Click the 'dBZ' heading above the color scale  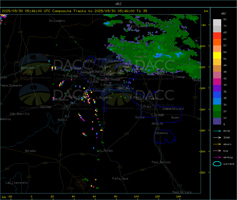click(223, 14)
